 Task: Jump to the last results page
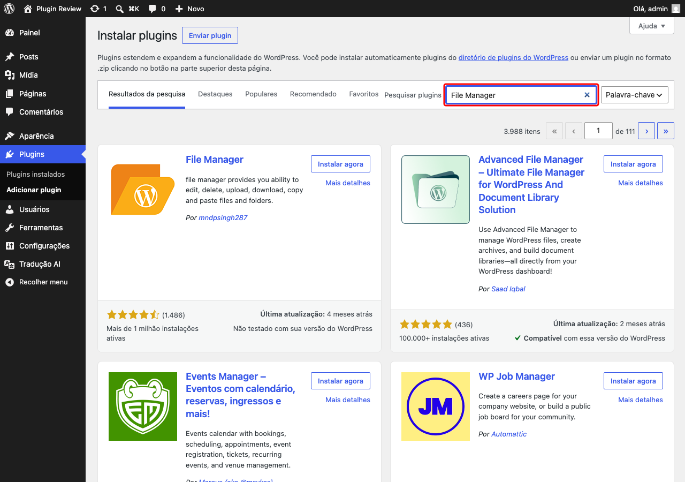[x=666, y=131]
